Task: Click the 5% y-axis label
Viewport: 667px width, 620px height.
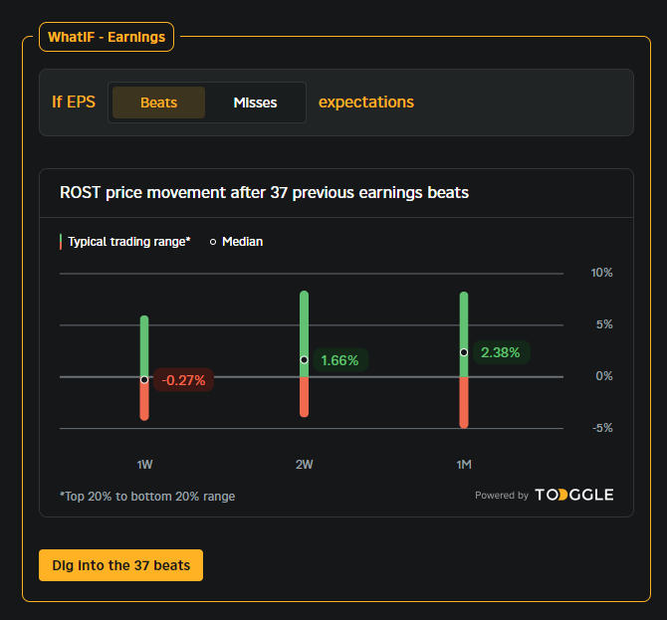Action: pos(604,324)
